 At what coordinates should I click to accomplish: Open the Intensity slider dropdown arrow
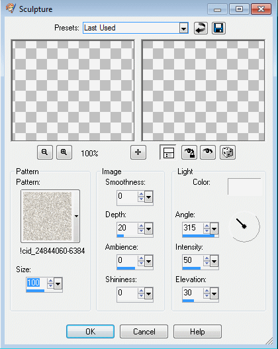pyautogui.click(x=214, y=261)
